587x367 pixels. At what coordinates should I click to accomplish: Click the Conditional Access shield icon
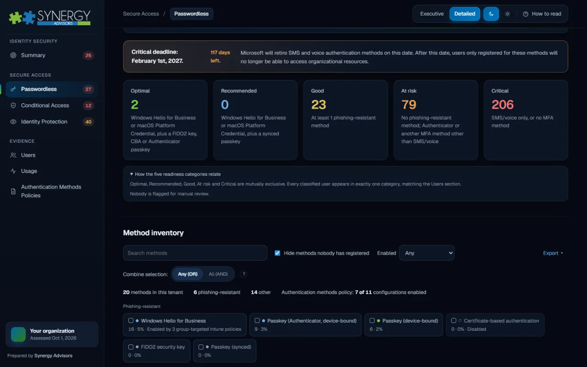pos(13,106)
